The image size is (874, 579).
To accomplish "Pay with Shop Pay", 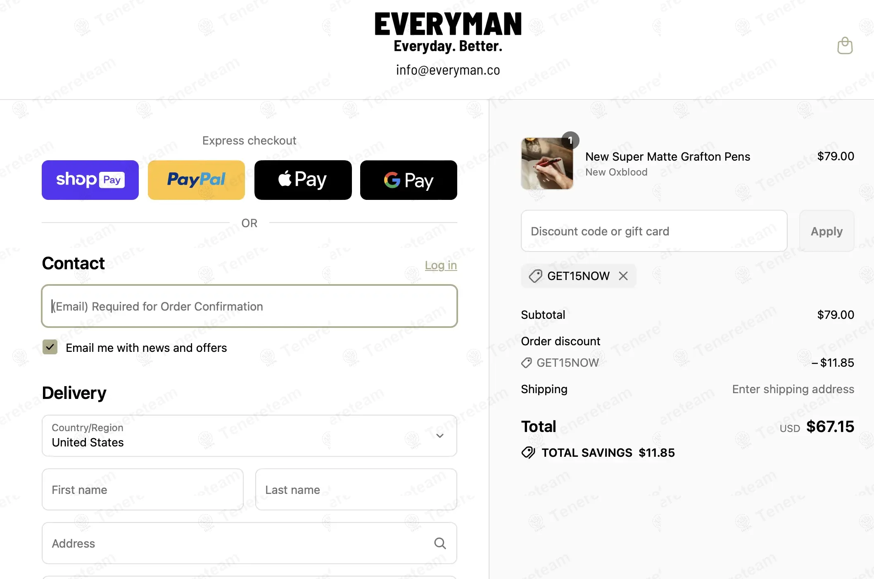I will 90,180.
